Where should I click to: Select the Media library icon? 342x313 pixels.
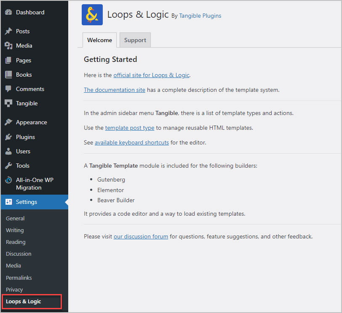(x=9, y=45)
